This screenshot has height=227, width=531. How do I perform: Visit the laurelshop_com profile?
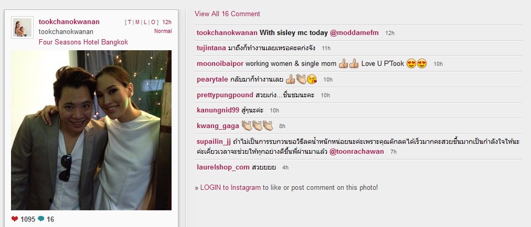coord(223,167)
